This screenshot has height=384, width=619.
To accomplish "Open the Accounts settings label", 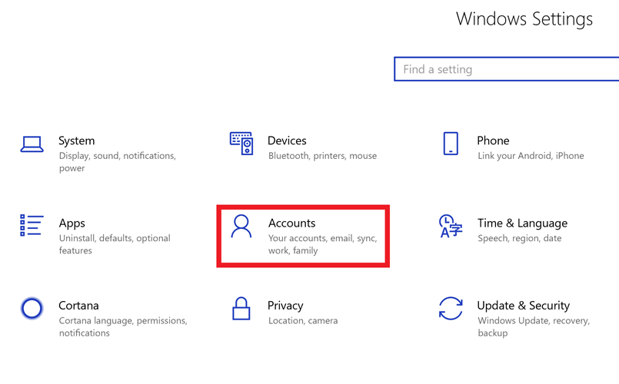I will [x=291, y=223].
